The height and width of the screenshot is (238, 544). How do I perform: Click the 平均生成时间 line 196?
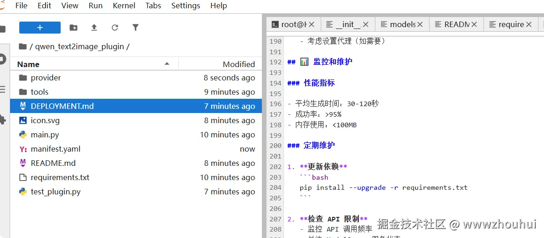(337, 104)
